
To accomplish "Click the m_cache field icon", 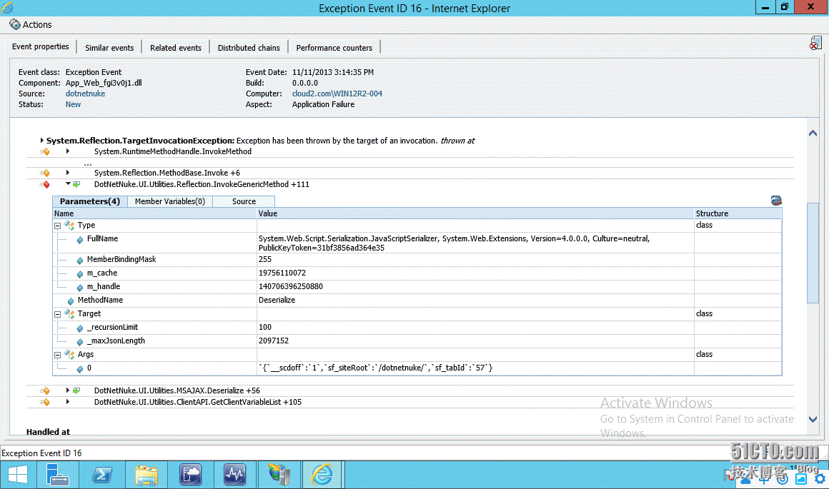I will (80, 274).
